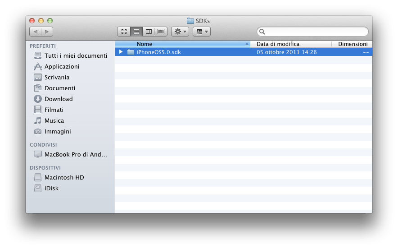This screenshot has height=249, width=398.
Task: Click the Filmati film strip icon
Action: 37,110
